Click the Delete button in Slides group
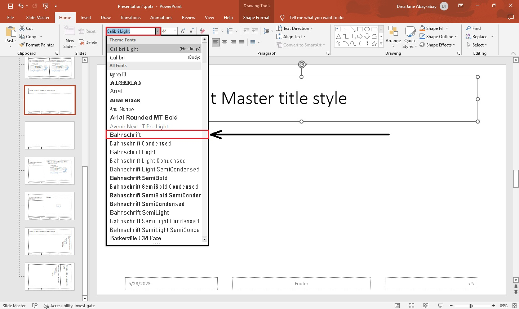The image size is (519, 309). [89, 42]
